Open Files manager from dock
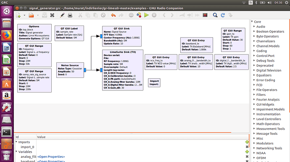 point(7,23)
